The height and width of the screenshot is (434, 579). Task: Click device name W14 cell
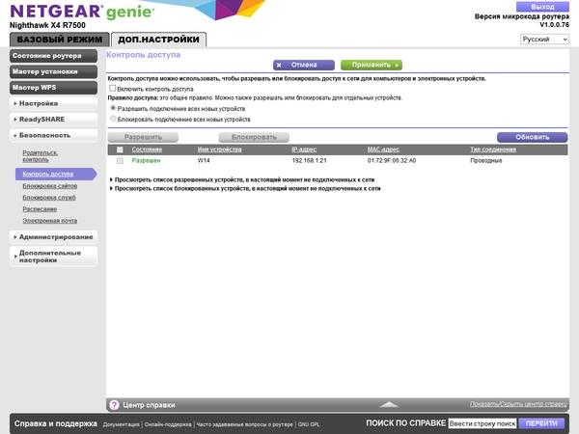tap(204, 160)
